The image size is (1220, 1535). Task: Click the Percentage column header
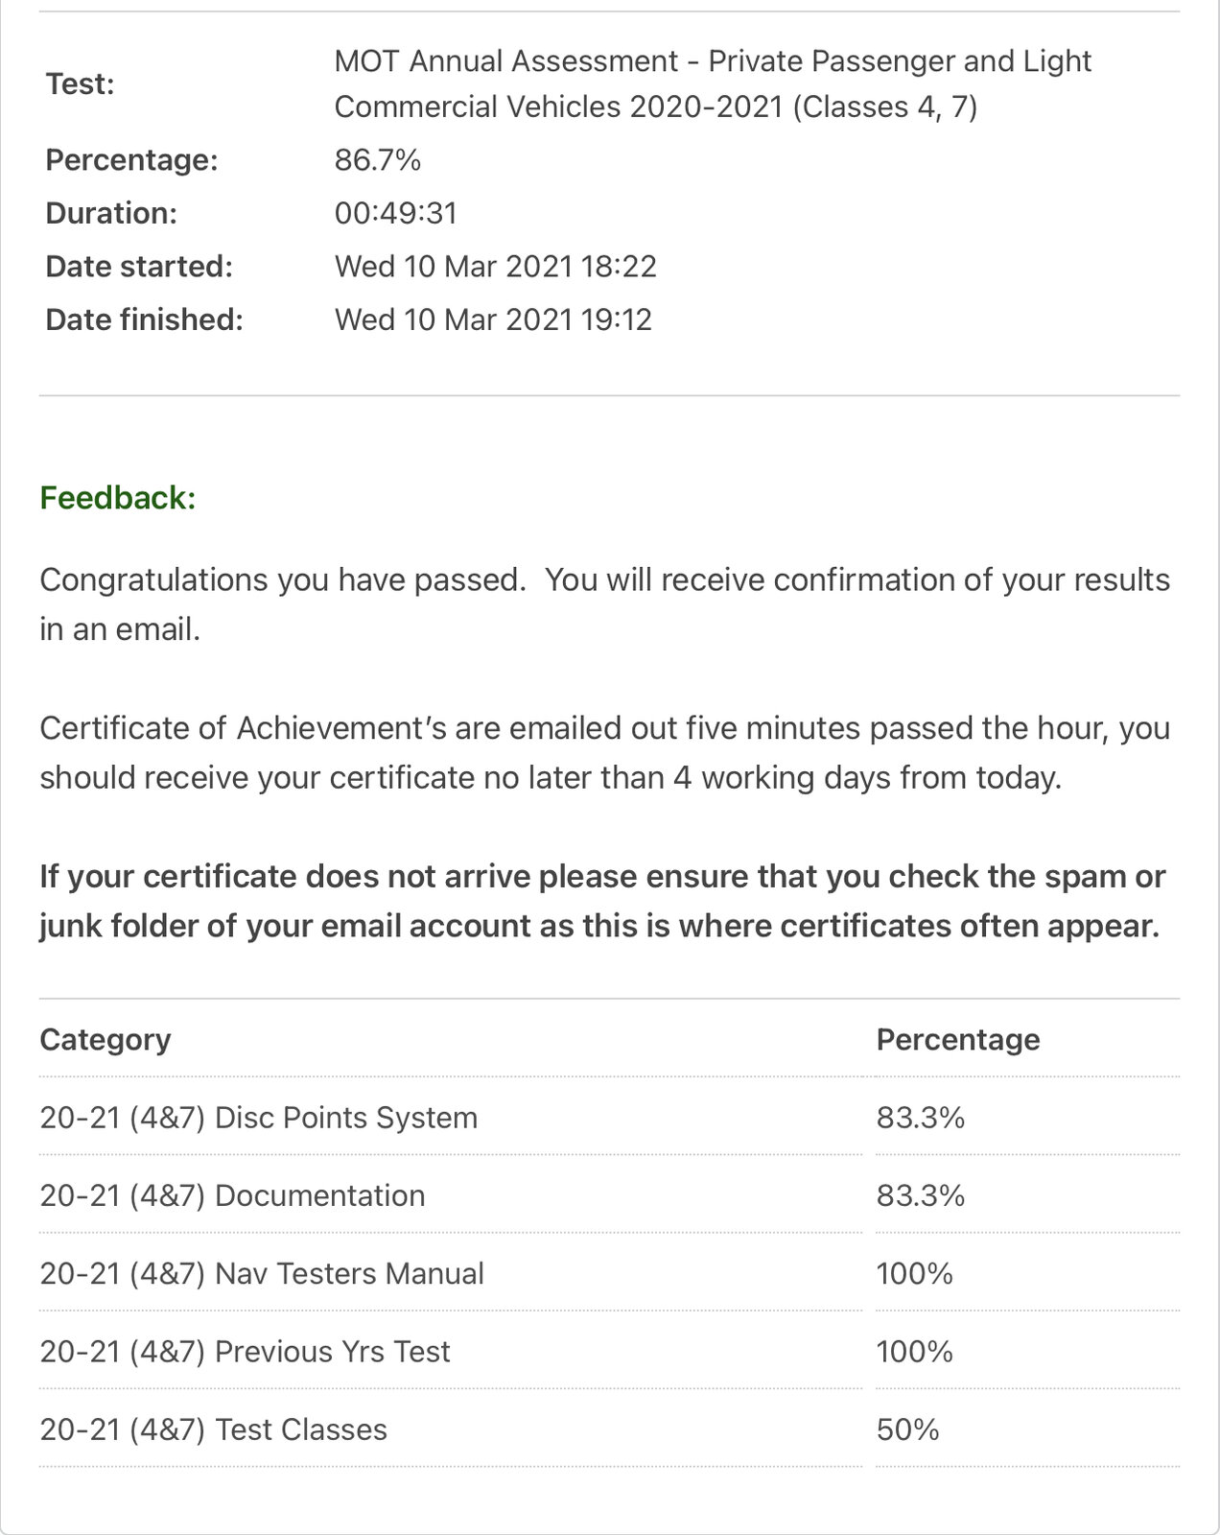pyautogui.click(x=957, y=1039)
